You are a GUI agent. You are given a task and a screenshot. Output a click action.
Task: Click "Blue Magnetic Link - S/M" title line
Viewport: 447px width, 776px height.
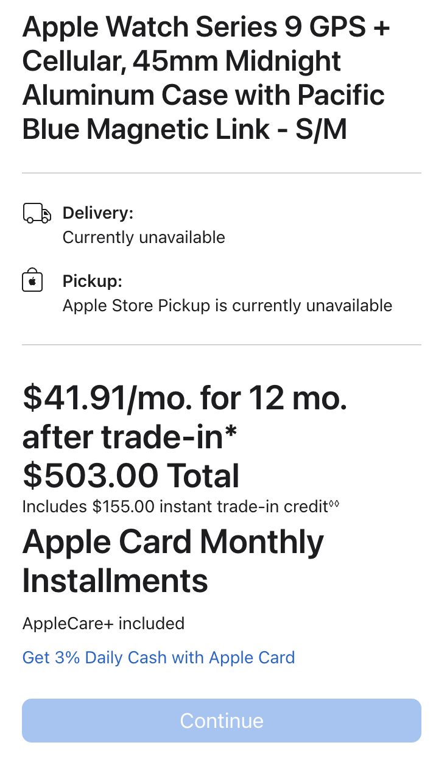[185, 130]
